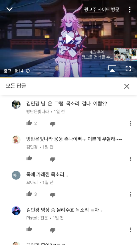137x245 pixels.
Task: Open the video's three-dot options menu
Action: pos(130,9)
